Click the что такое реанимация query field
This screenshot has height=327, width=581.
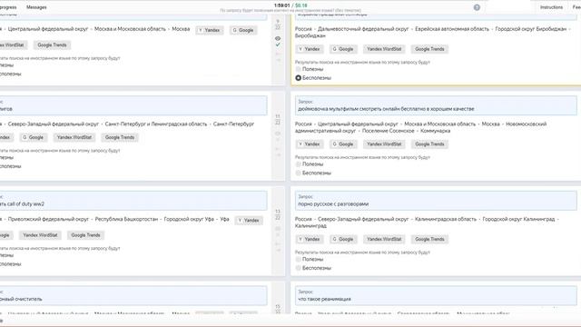[436, 295]
